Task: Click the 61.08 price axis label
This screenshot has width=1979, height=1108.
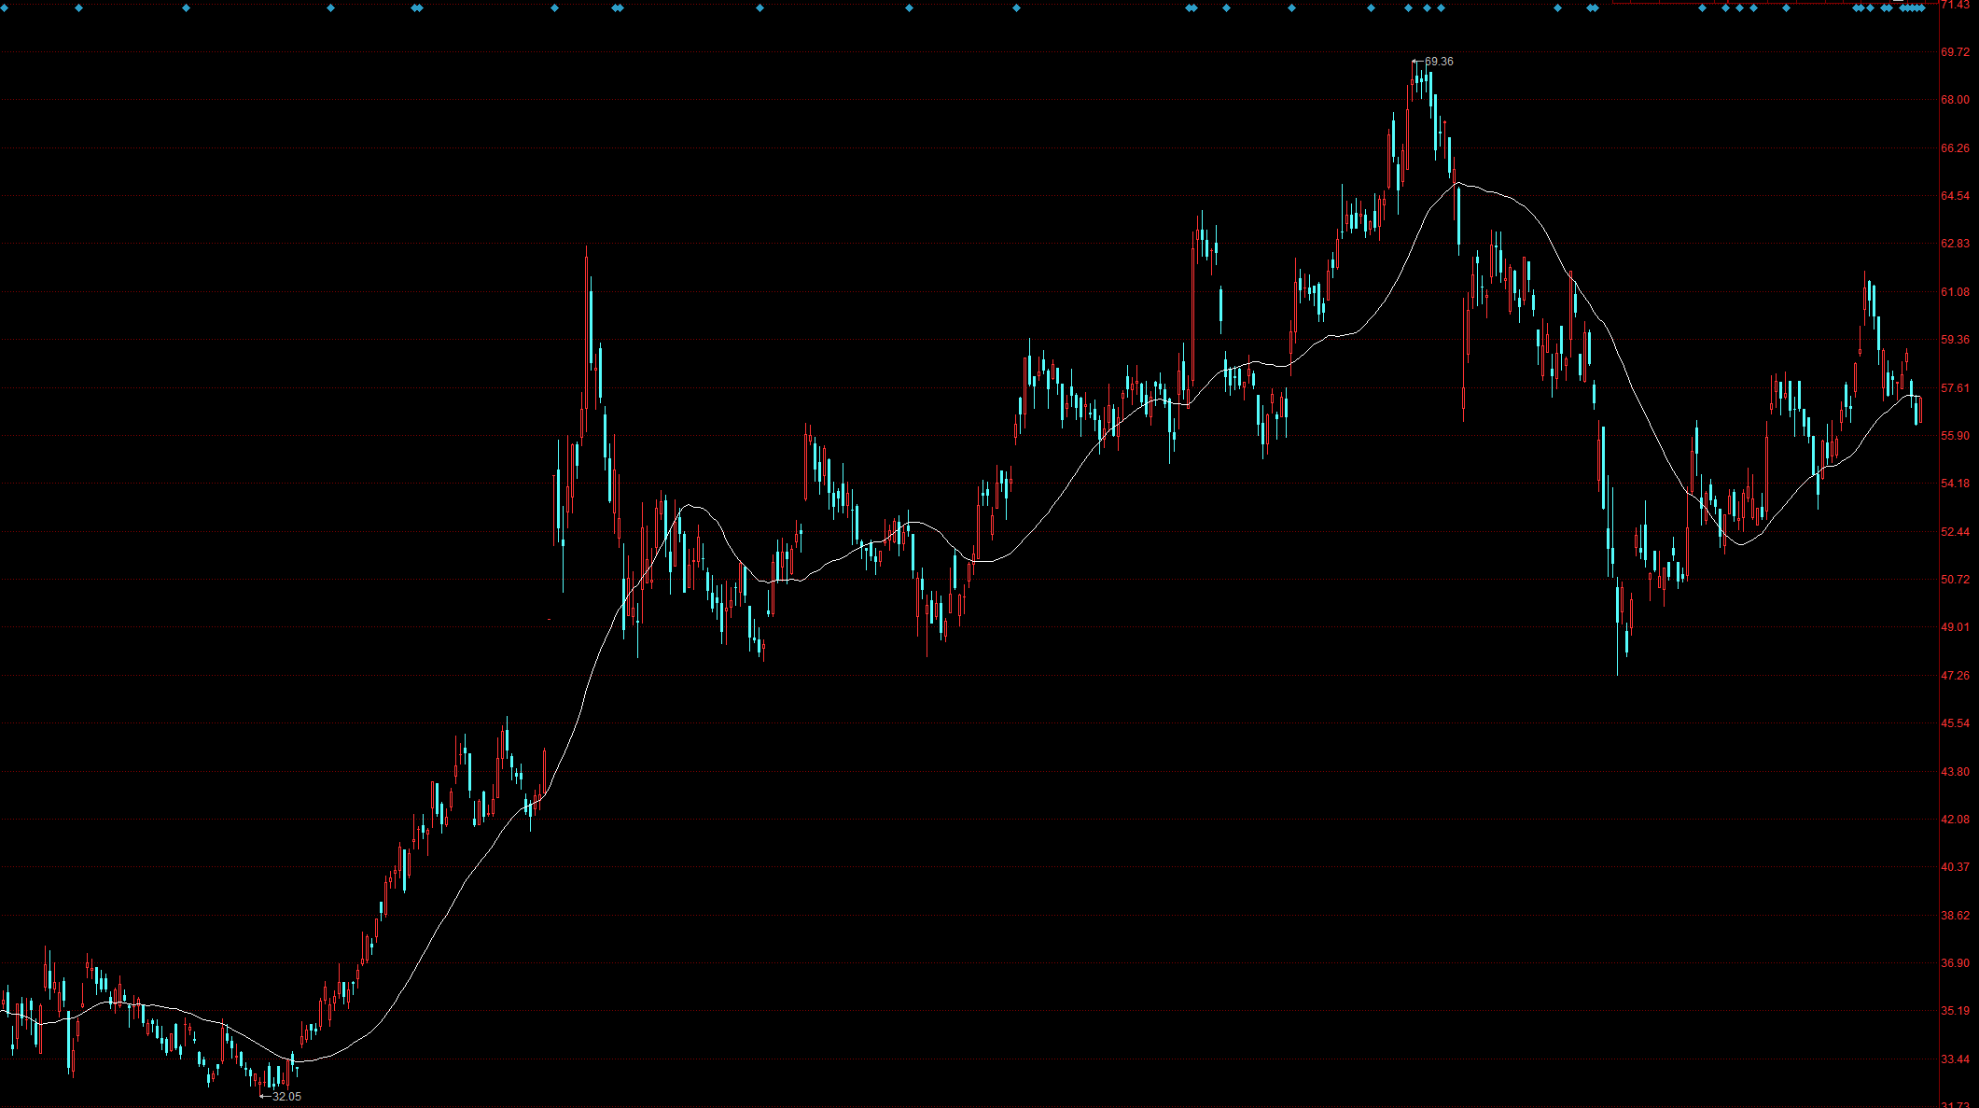Action: 1955,292
